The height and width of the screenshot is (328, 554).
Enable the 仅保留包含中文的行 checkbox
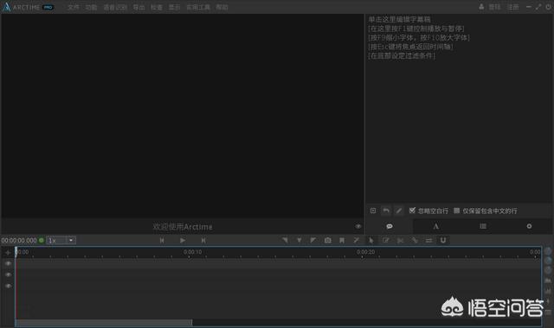456,211
